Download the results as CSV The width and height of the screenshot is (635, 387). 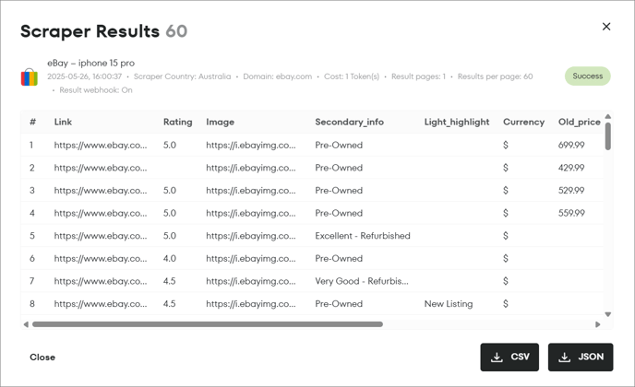tap(509, 358)
